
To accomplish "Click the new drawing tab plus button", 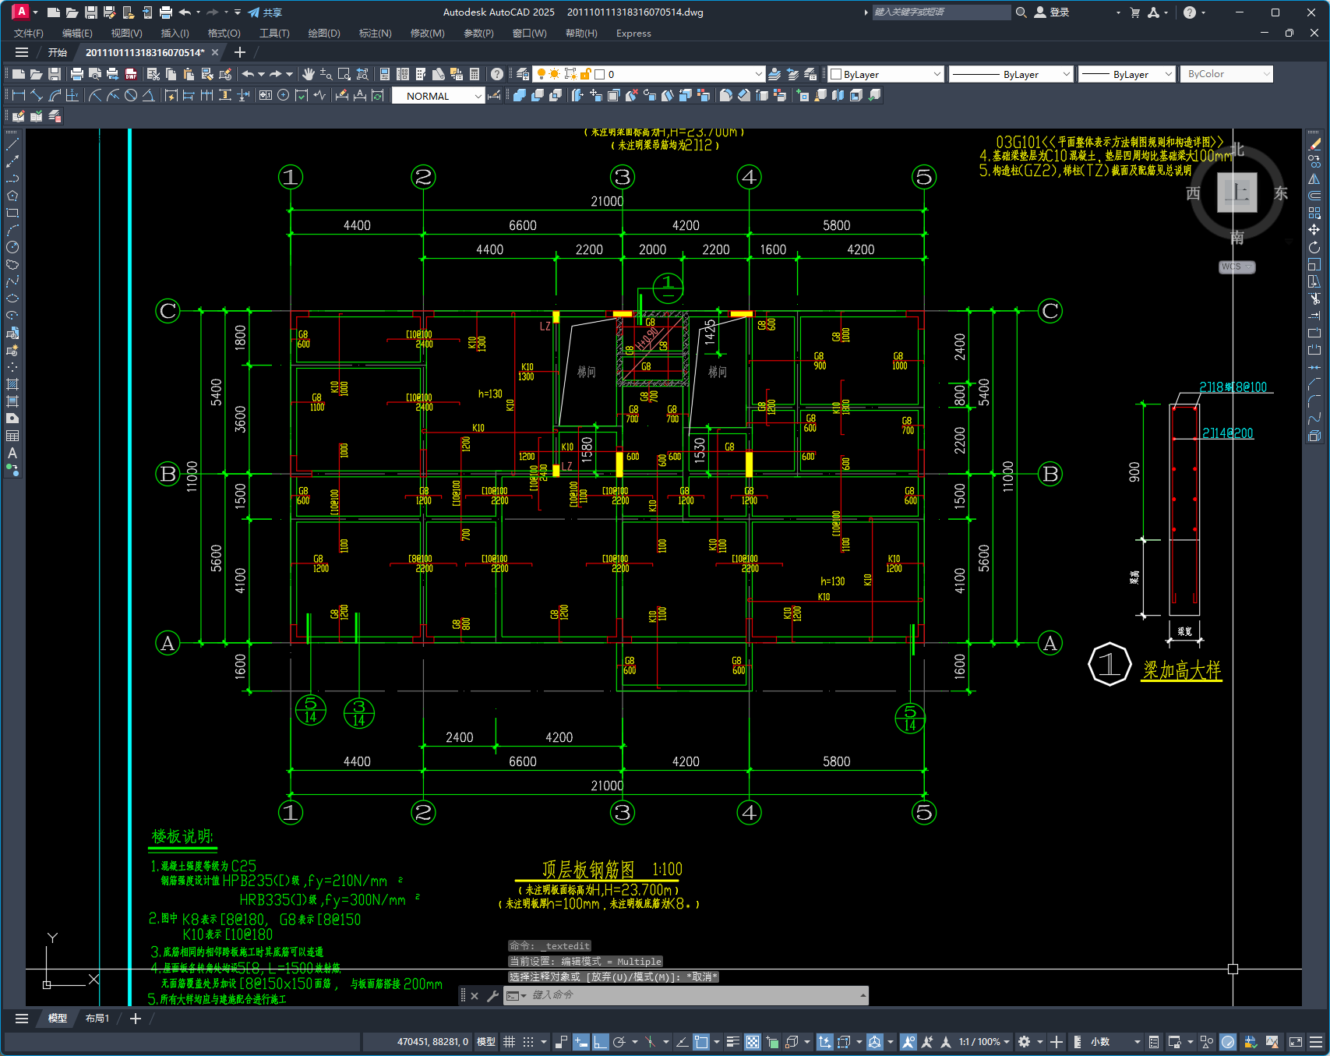I will (240, 52).
